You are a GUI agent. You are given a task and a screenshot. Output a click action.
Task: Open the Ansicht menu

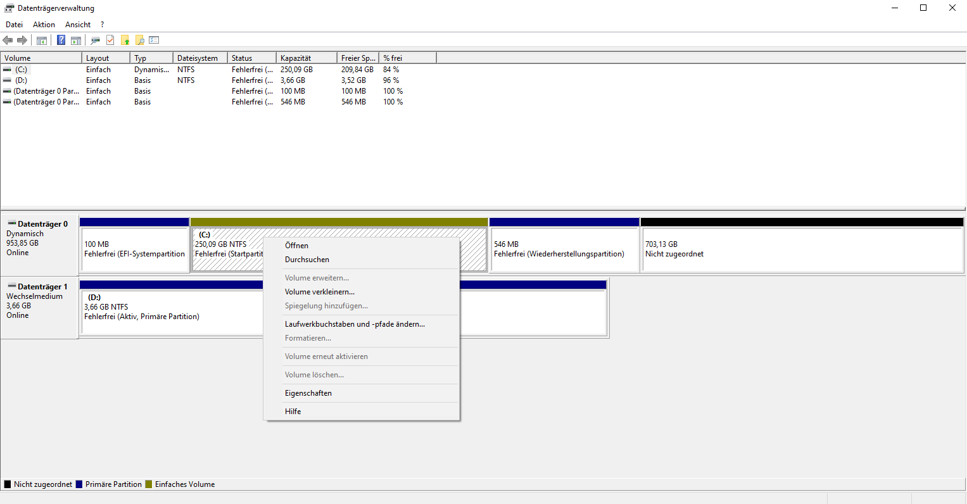pyautogui.click(x=78, y=25)
